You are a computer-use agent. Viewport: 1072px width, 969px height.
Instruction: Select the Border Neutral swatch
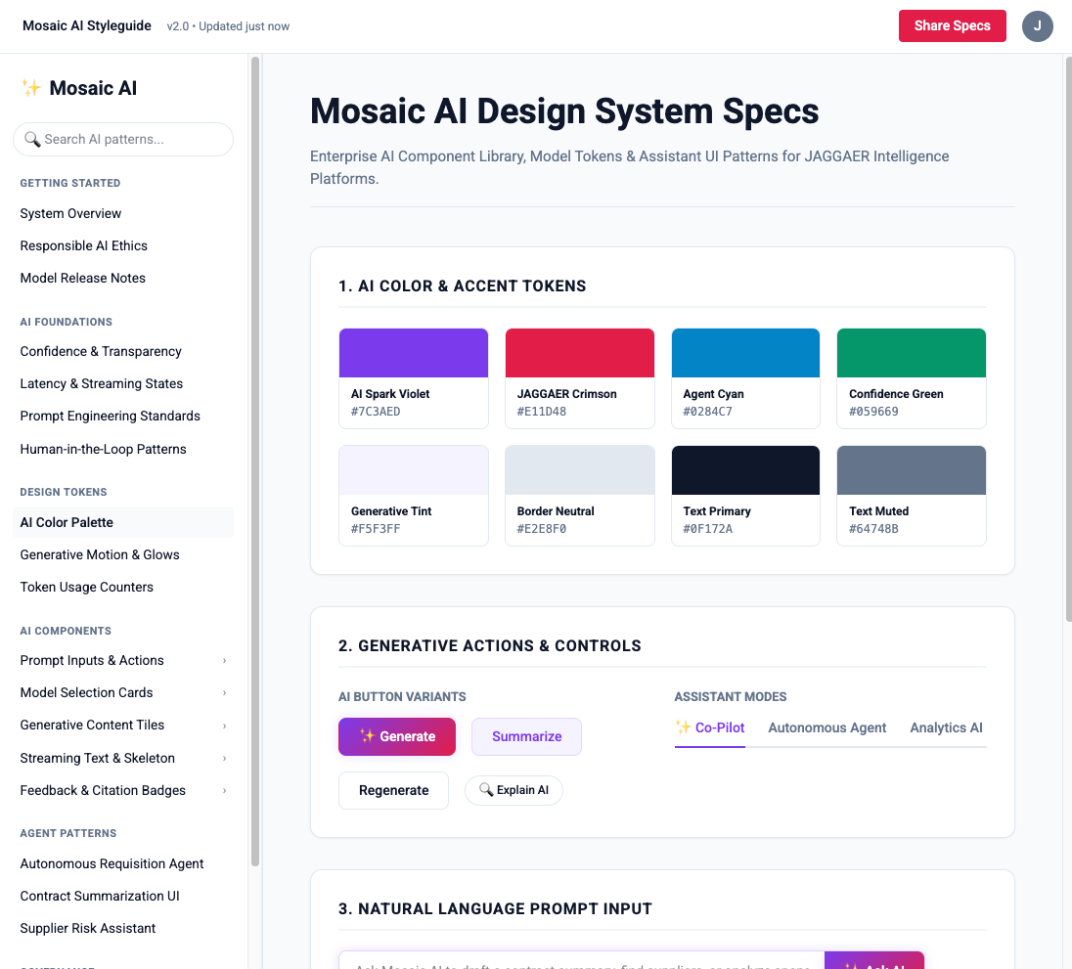coord(580,496)
